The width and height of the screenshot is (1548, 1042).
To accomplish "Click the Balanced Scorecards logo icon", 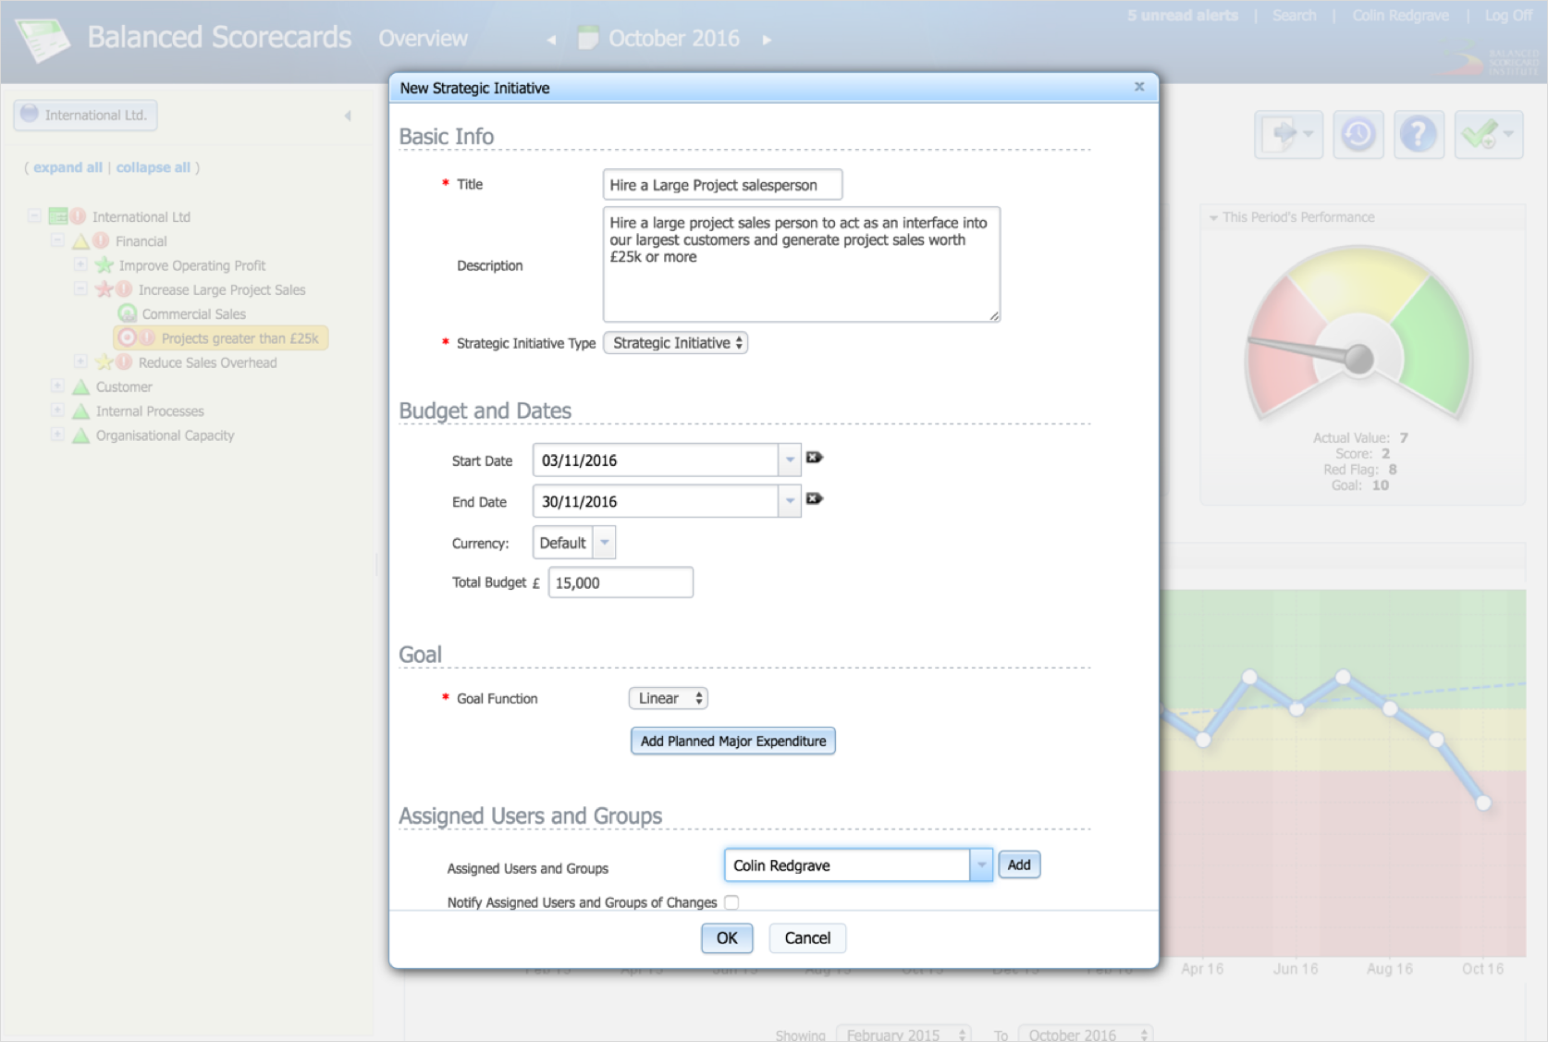I will pos(43,39).
